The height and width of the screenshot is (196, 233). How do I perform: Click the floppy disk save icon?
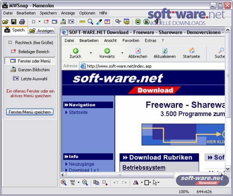[14, 22]
